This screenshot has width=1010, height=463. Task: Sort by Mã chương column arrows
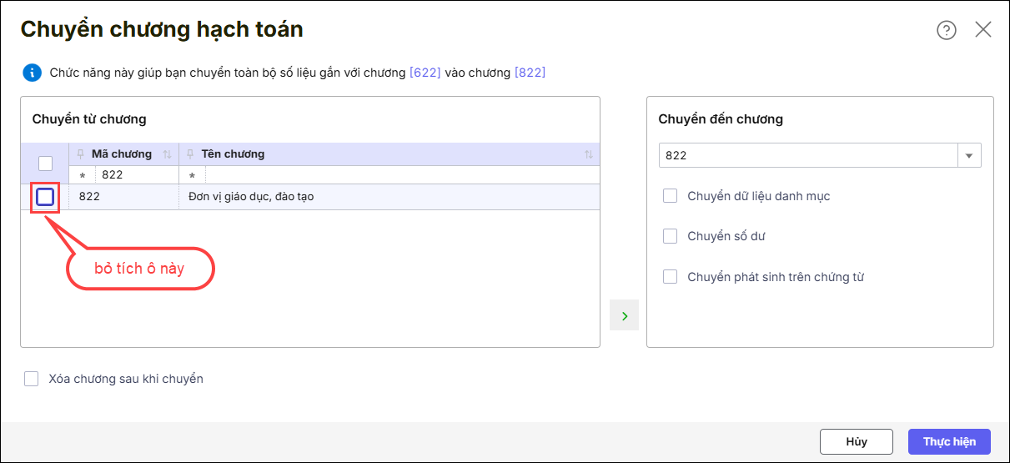167,154
